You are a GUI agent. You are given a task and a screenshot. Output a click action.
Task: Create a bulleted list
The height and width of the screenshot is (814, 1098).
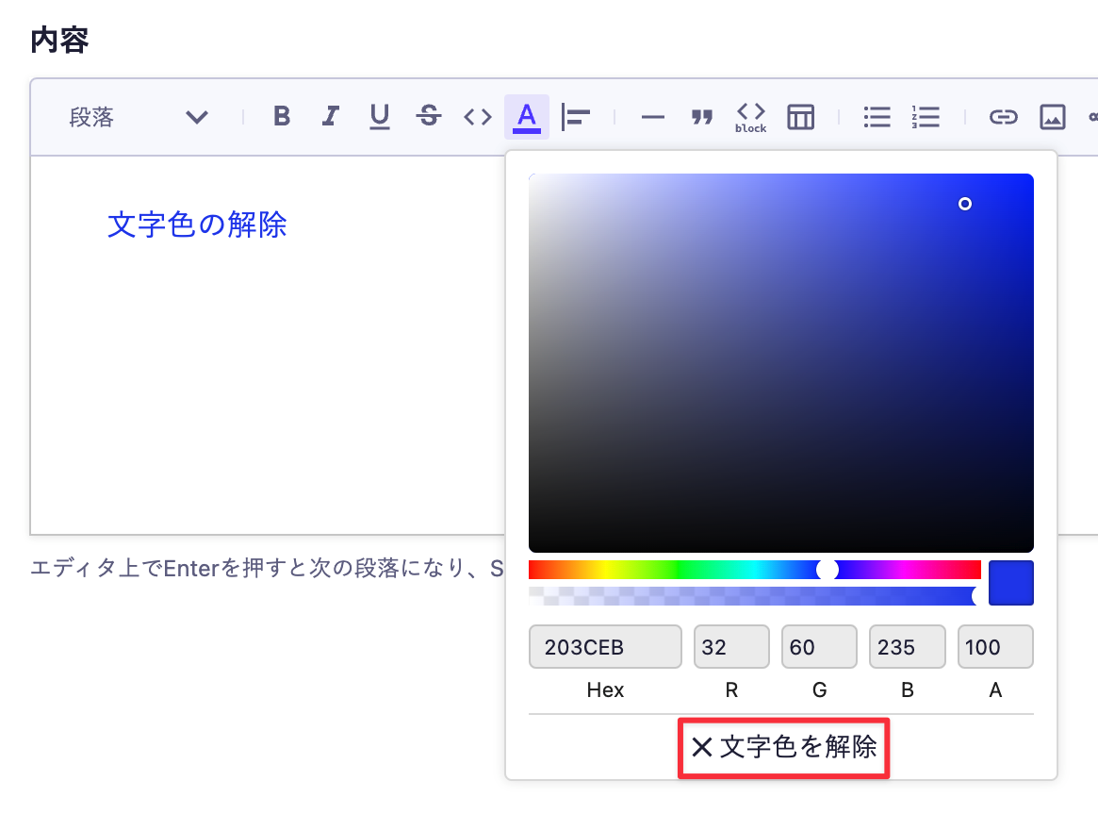click(x=877, y=116)
